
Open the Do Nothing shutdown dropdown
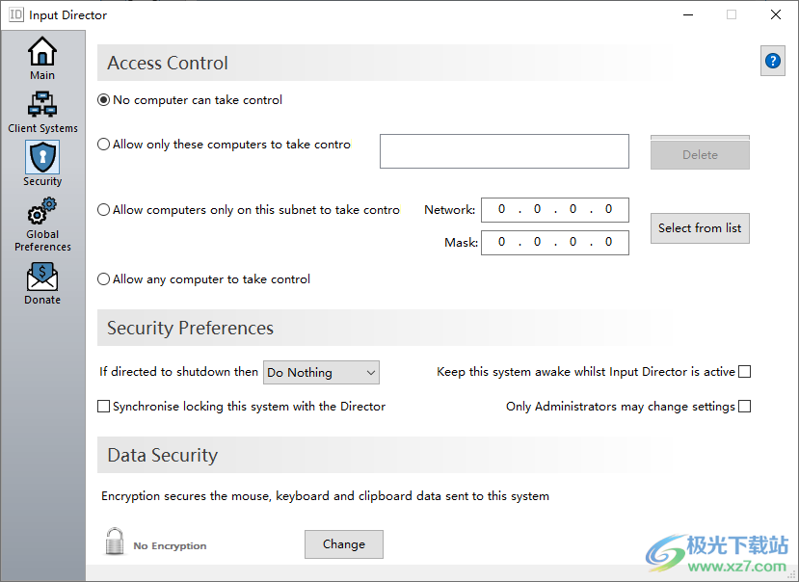point(321,373)
